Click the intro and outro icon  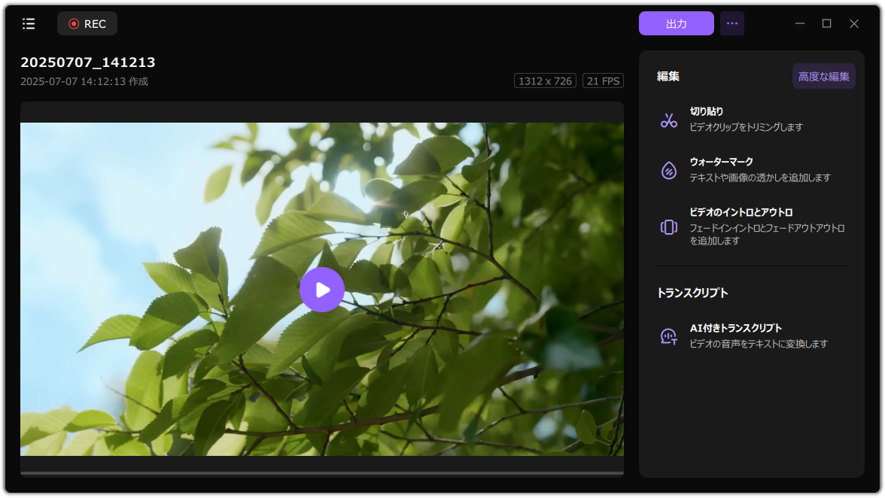pos(669,227)
